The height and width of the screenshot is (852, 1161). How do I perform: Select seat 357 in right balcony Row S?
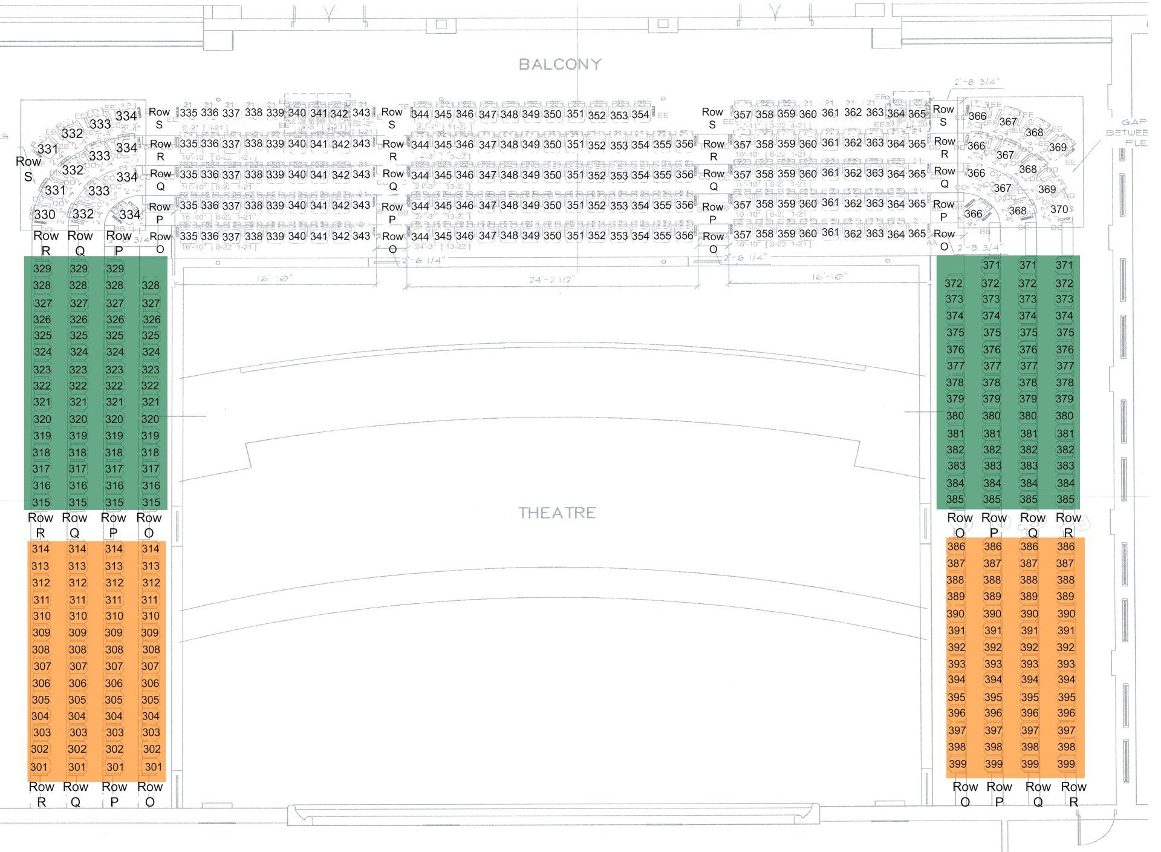[x=742, y=115]
